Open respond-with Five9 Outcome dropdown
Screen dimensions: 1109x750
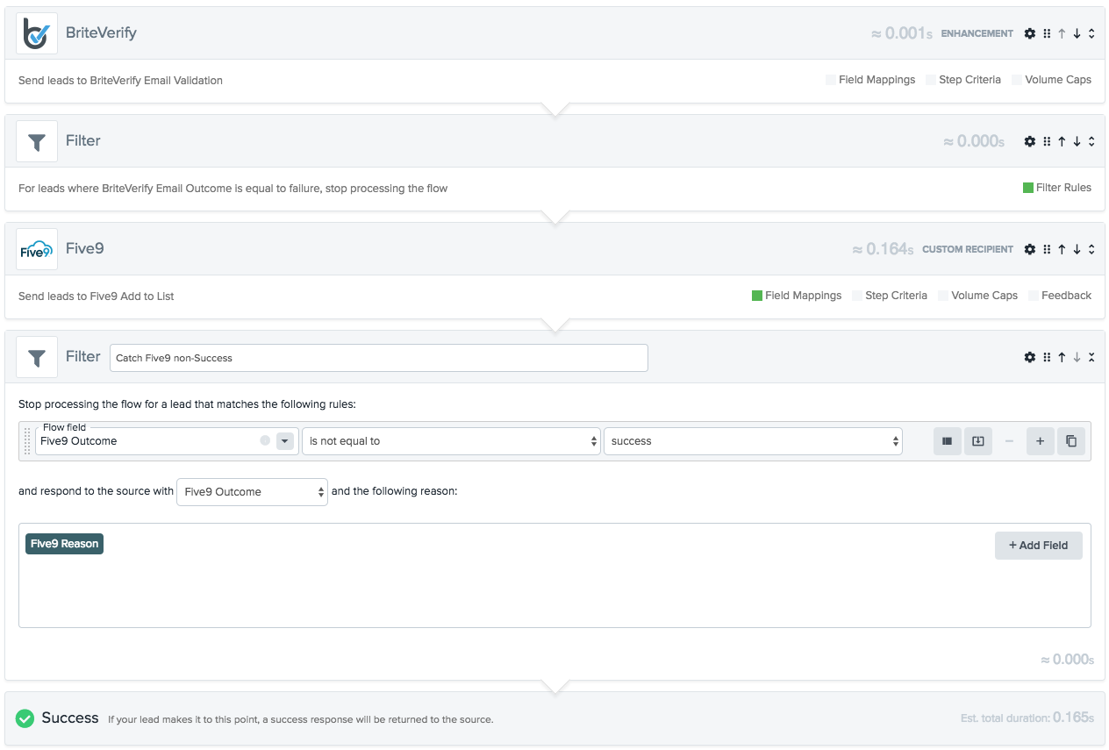coord(252,492)
